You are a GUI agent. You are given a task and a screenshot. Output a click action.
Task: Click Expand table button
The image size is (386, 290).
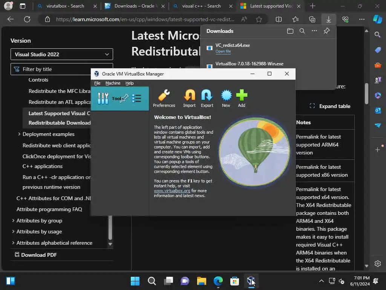coord(330,106)
